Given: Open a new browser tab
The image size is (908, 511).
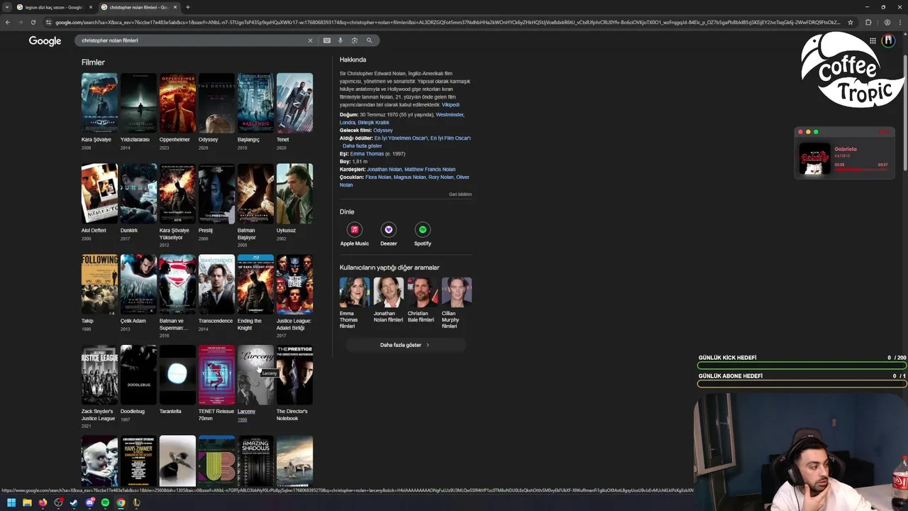Looking at the screenshot, I should tap(187, 7).
